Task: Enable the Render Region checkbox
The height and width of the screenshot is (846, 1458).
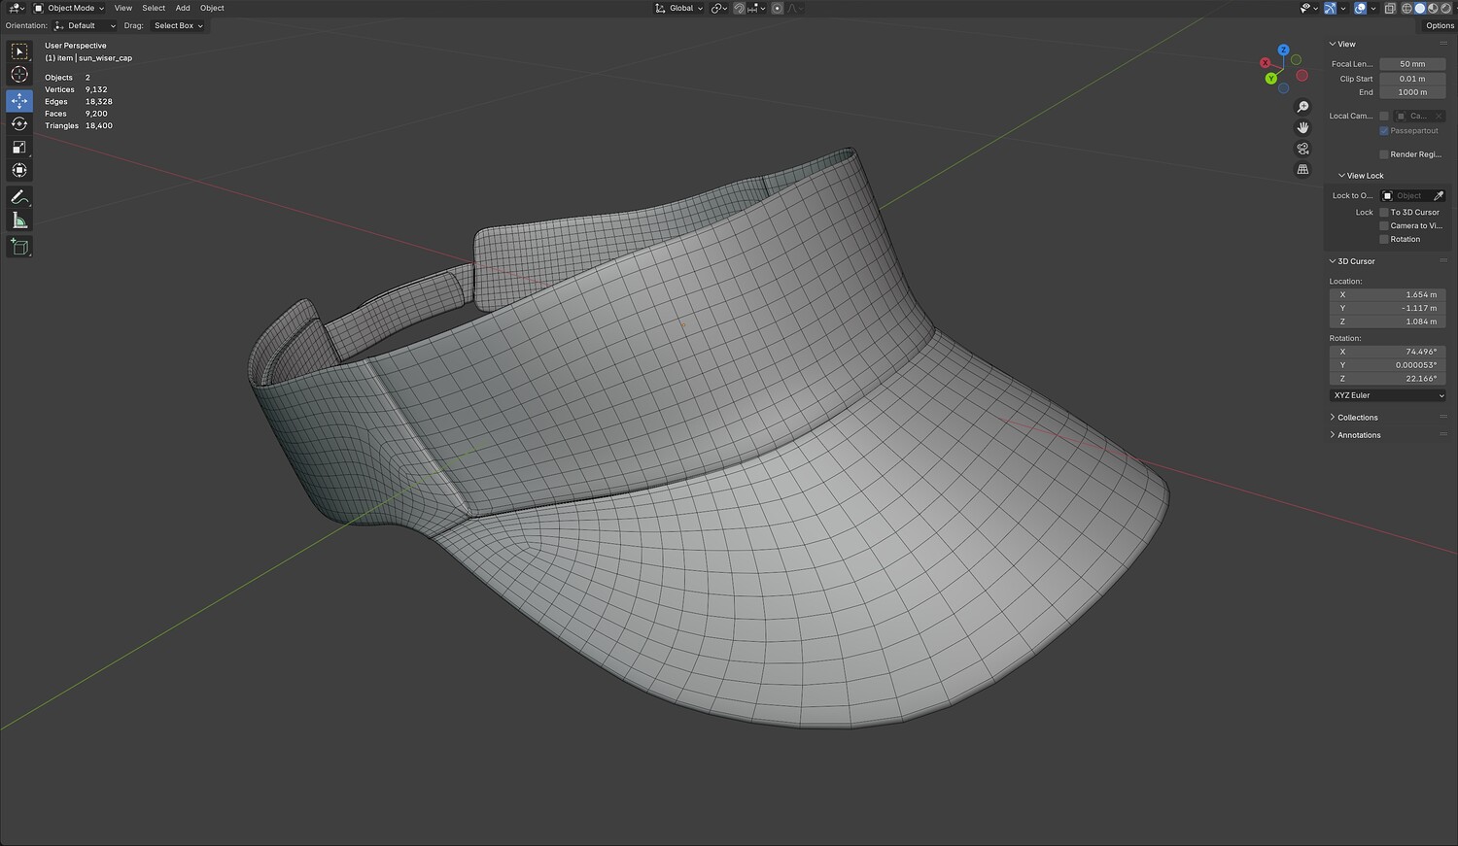Action: (1384, 154)
